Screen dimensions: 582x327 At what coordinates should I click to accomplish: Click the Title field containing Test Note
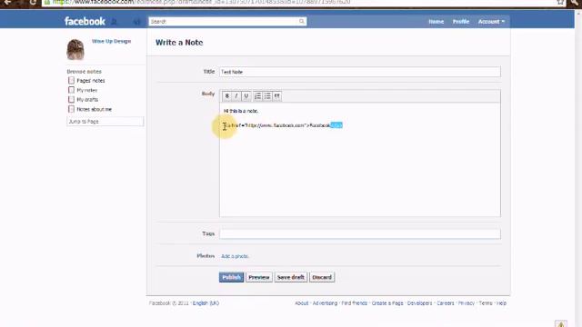click(360, 72)
